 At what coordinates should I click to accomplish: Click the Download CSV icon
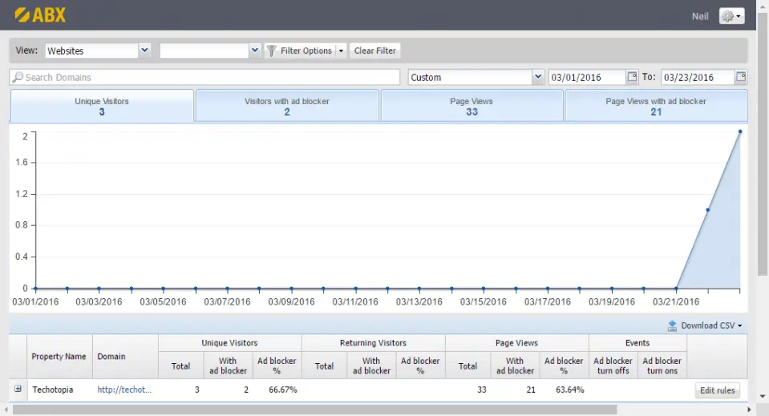pos(672,325)
